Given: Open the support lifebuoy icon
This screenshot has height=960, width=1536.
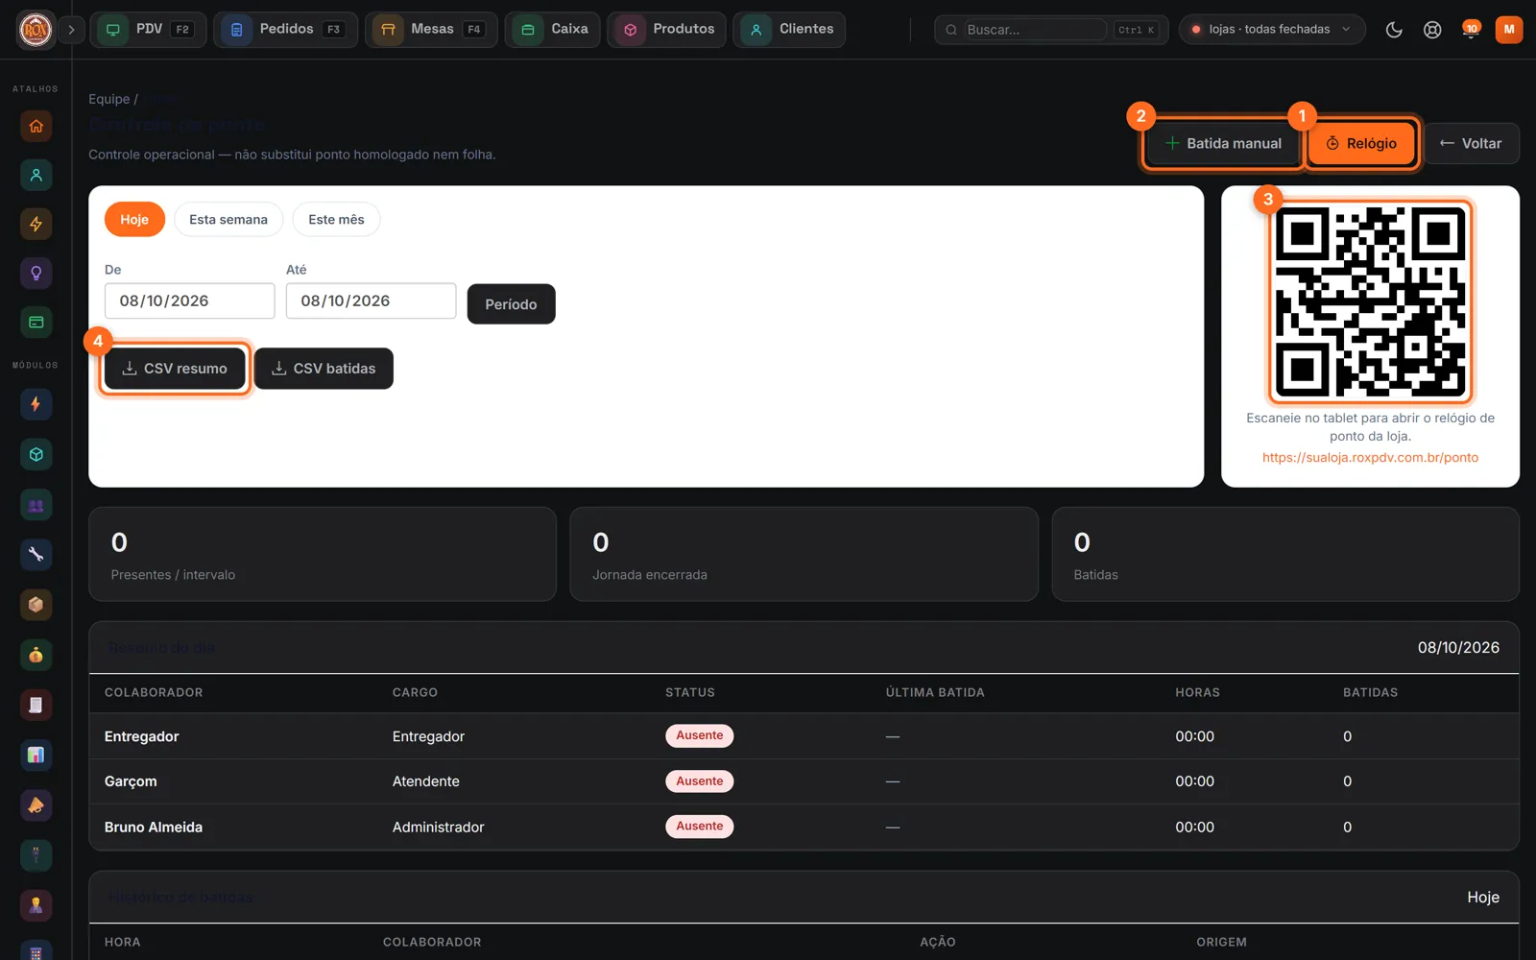Looking at the screenshot, I should pyautogui.click(x=1432, y=30).
